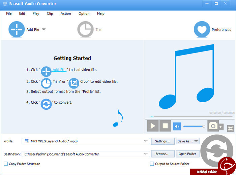Check Output to Source Folder
This screenshot has height=175, width=236.
click(x=152, y=164)
